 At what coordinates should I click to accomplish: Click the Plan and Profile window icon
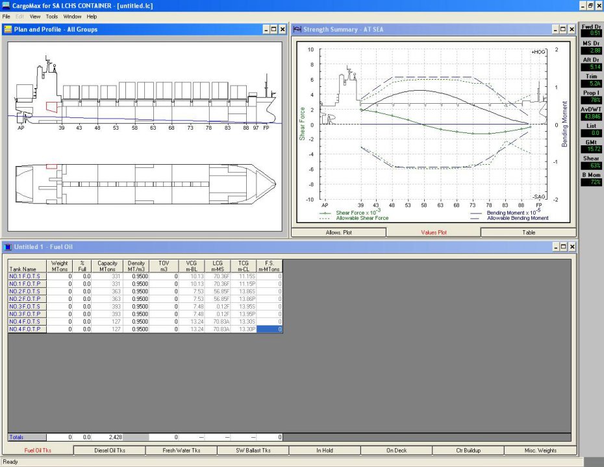(8, 29)
